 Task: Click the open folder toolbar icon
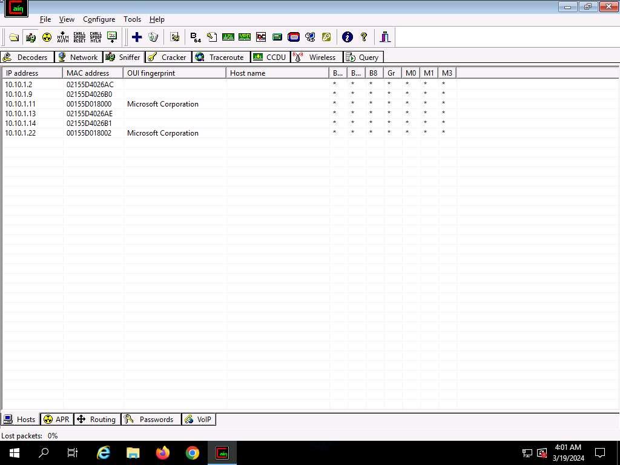coord(14,38)
